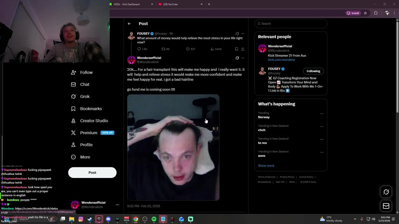
Task: Open Premium in the sidebar
Action: click(93, 133)
